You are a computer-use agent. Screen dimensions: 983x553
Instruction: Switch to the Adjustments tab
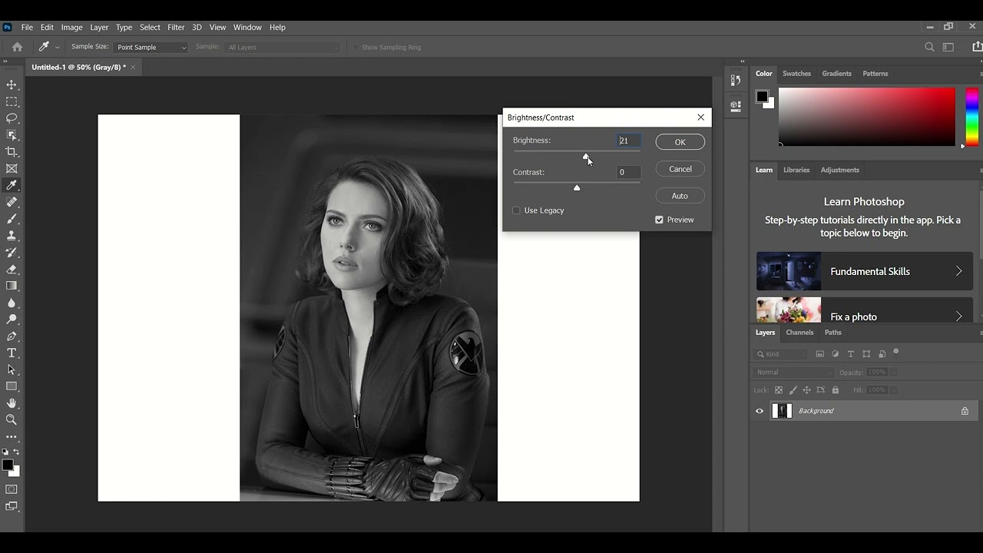[839, 170]
